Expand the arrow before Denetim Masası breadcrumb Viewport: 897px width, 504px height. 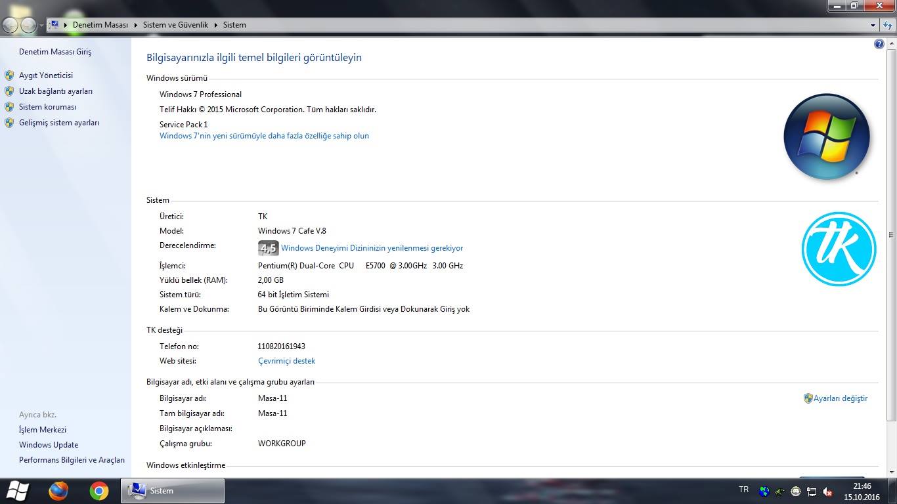(66, 25)
